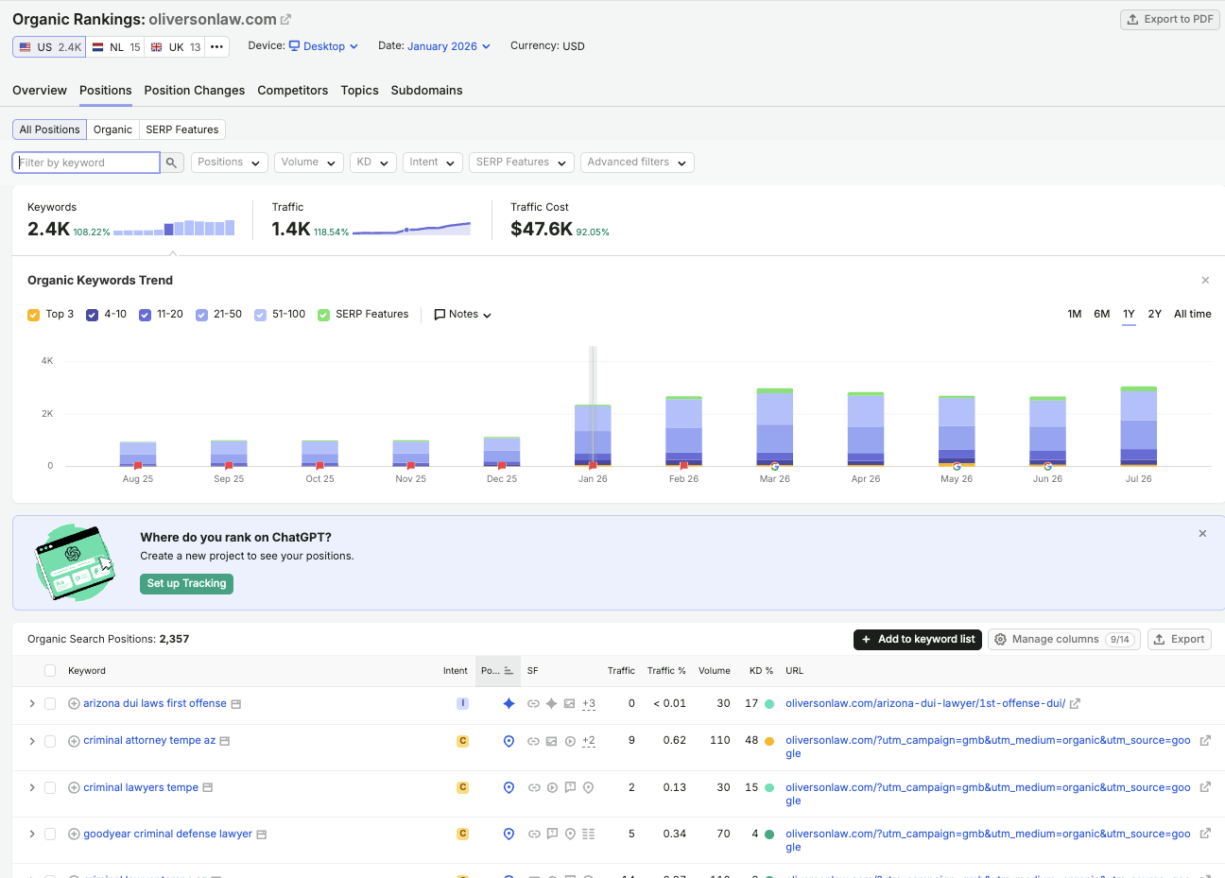Screen dimensions: 1225x878
Task: Click the Intent badge C for criminal lawyers tempe
Action: [x=462, y=787]
